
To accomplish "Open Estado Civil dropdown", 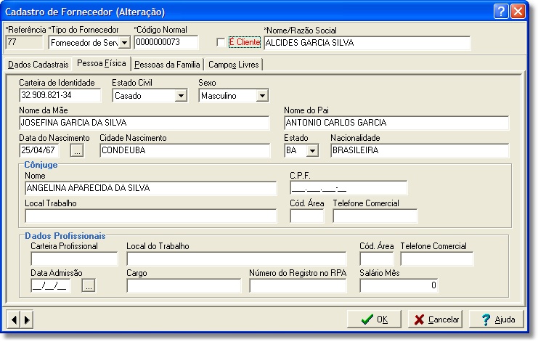I will pos(181,95).
